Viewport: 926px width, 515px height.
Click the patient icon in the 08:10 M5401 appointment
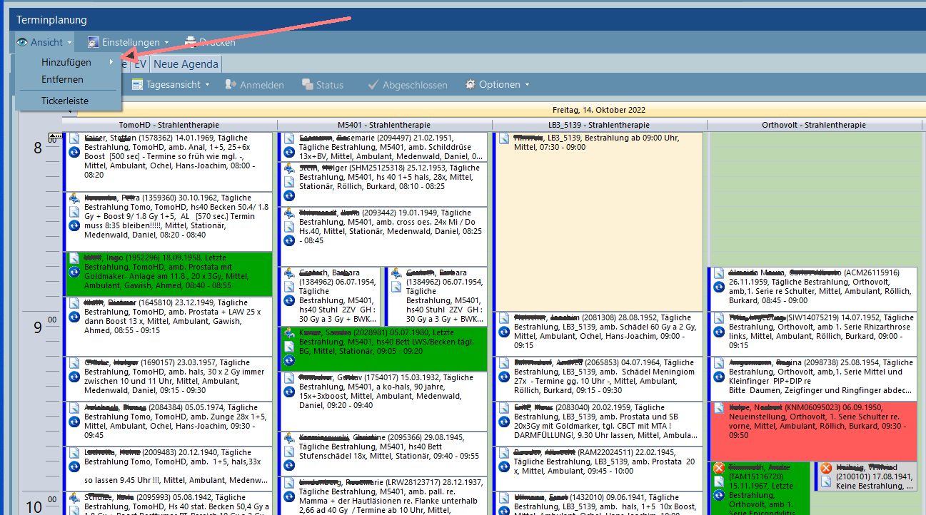pyautogui.click(x=288, y=169)
